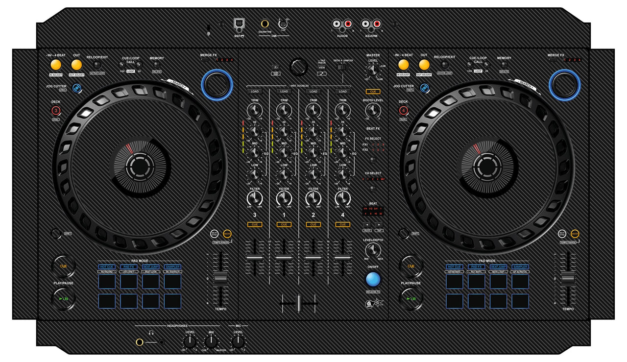Toggle the channel 4 headphone CUE button
627x362 pixels.
342,224
